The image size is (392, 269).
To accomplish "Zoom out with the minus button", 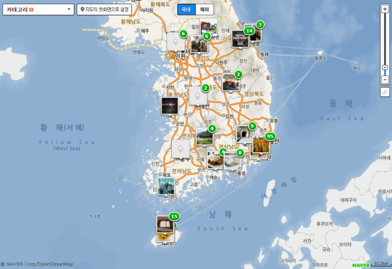I will click(x=385, y=80).
